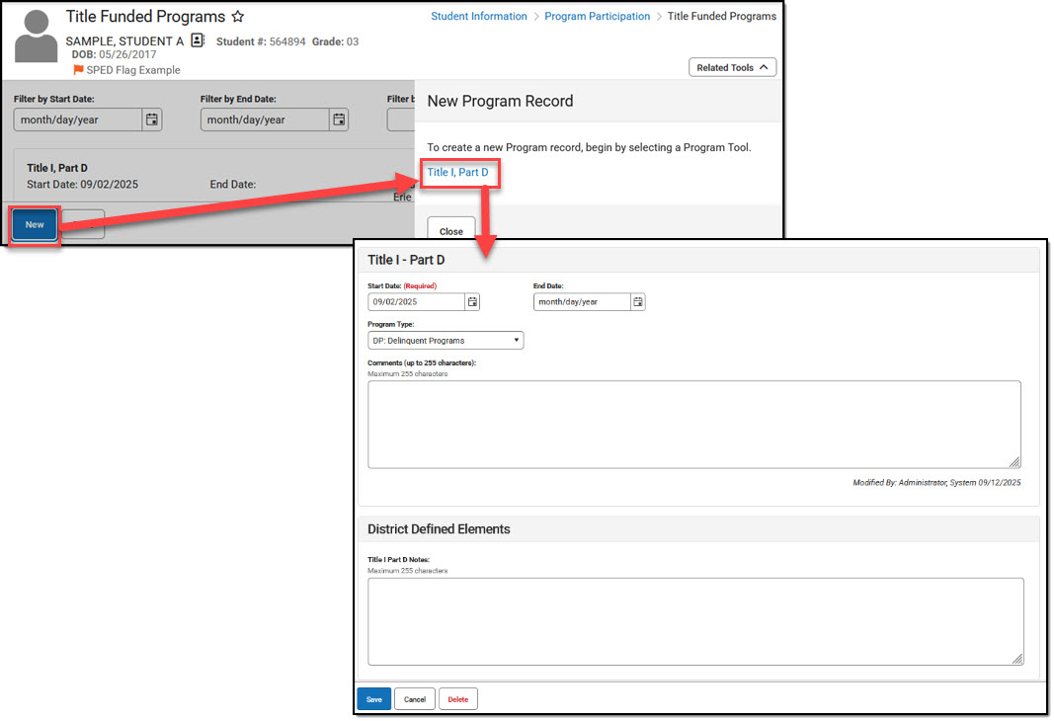Select DP: Delinquent Programs from Program Type
This screenshot has width=1054, height=721.
[445, 339]
